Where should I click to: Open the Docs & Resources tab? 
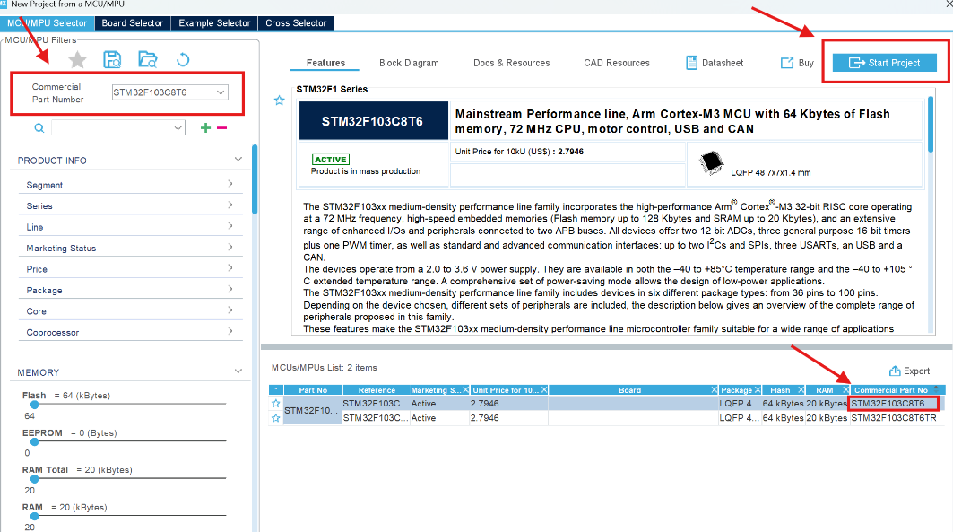point(512,63)
